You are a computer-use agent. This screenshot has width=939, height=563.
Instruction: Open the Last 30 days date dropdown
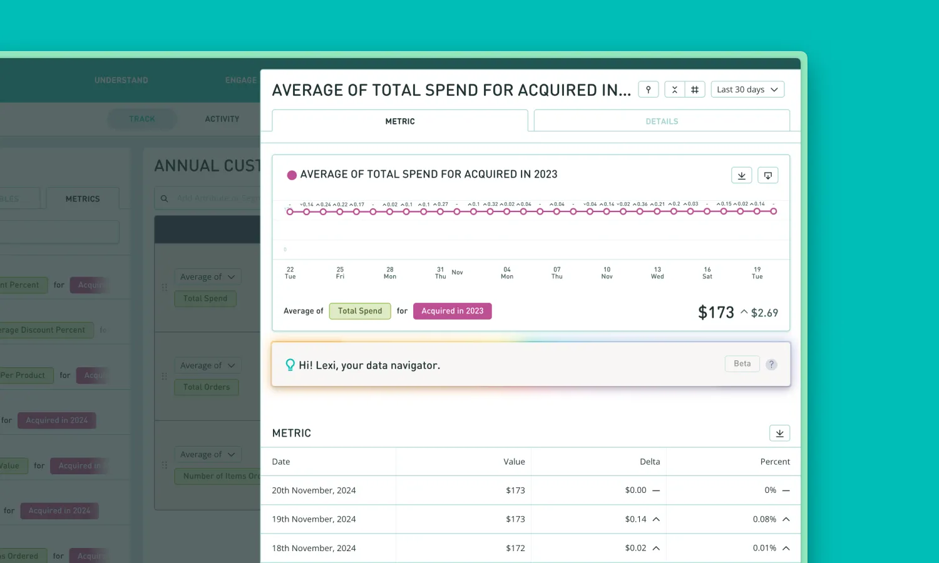pyautogui.click(x=747, y=89)
